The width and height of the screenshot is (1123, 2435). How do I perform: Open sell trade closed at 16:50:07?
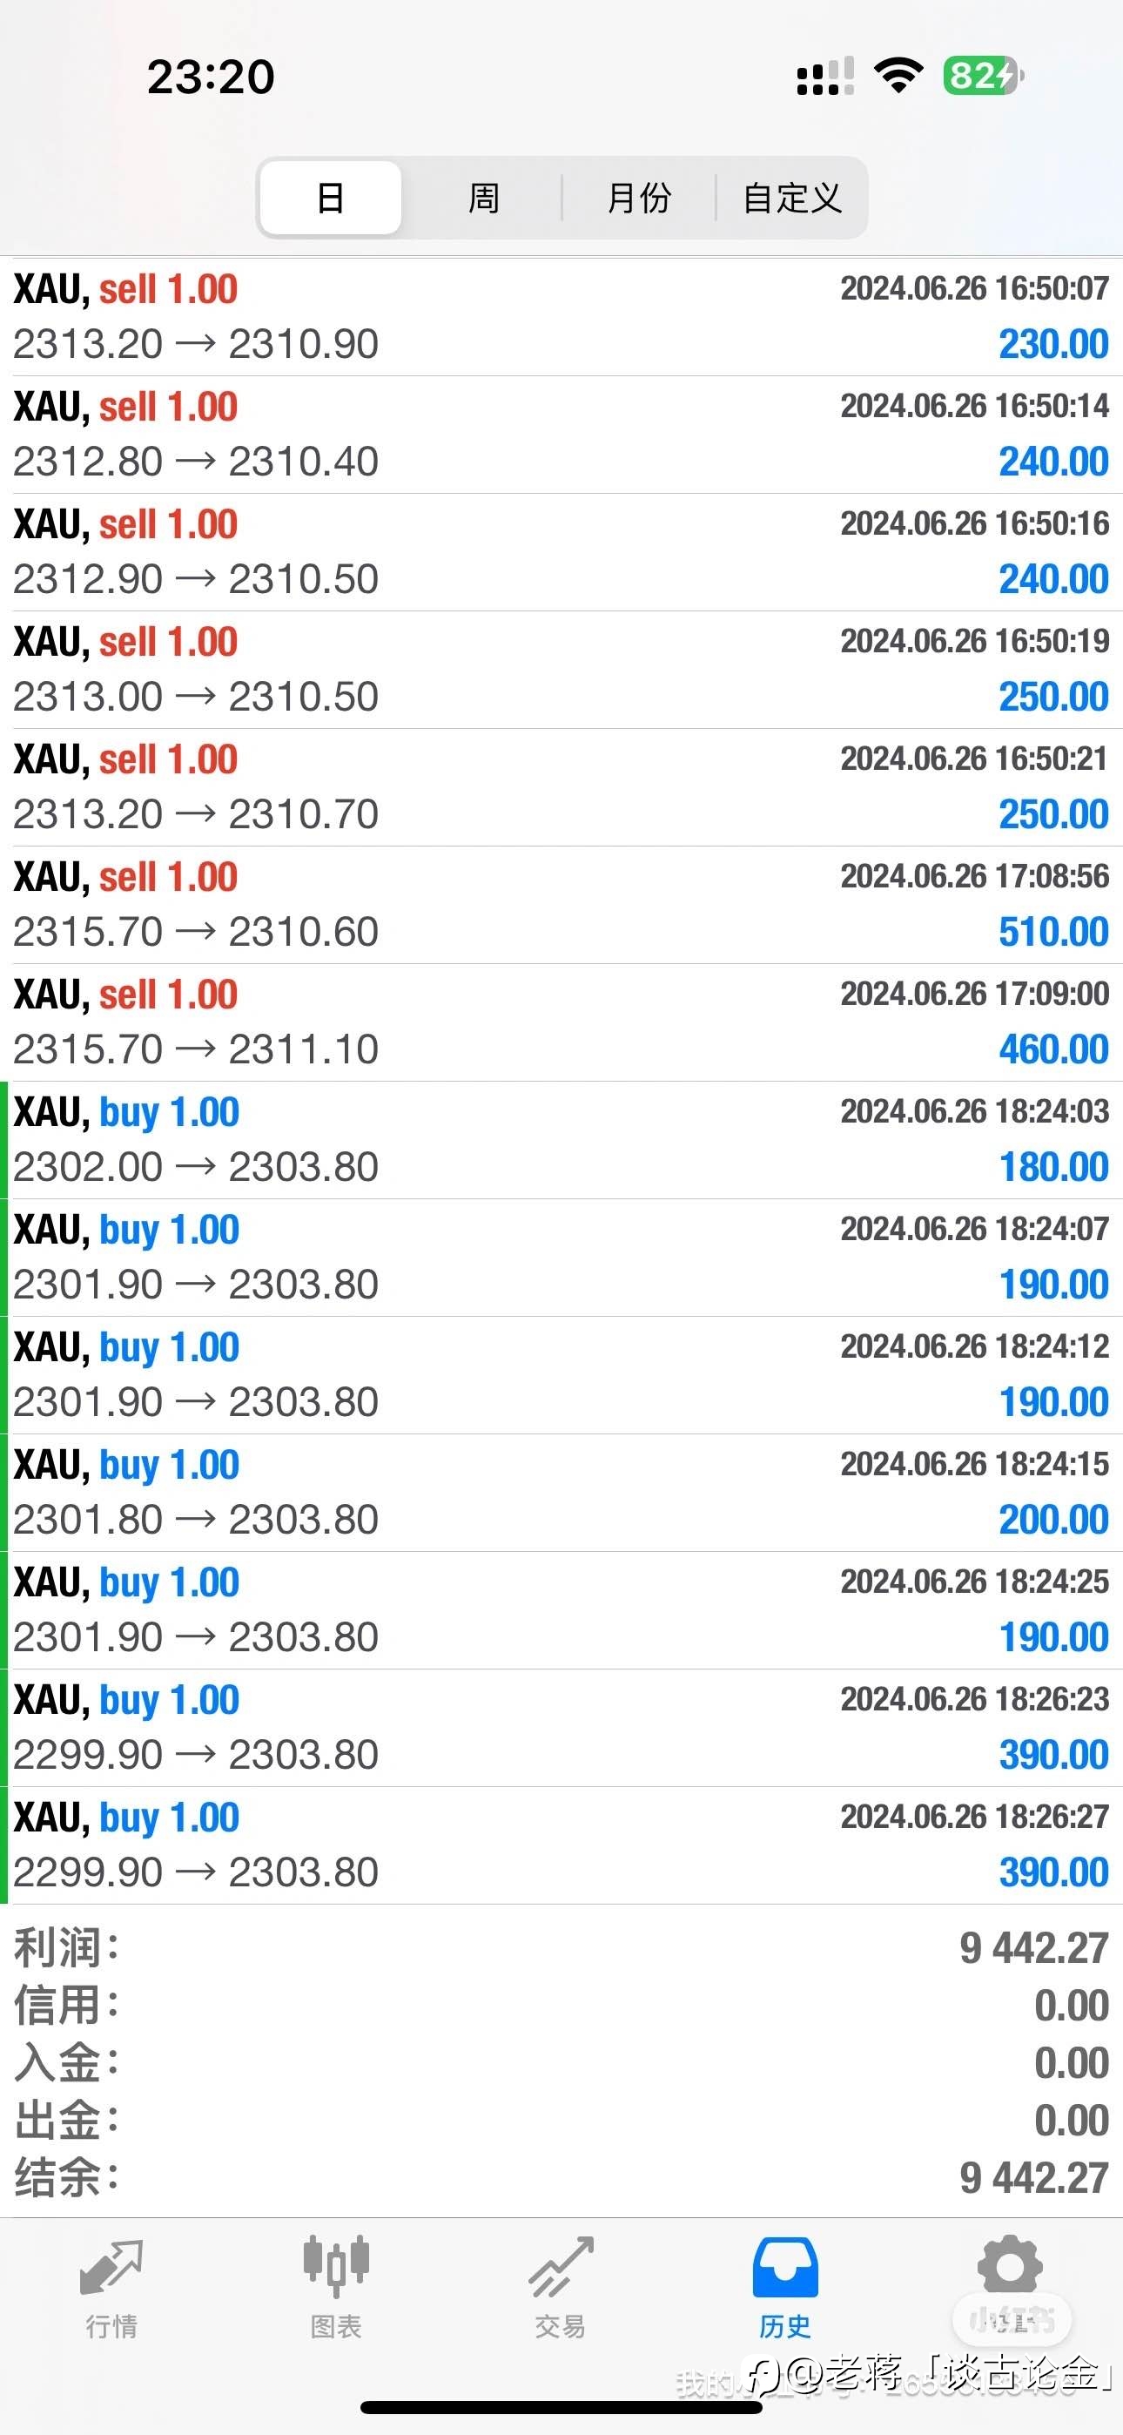[561, 317]
